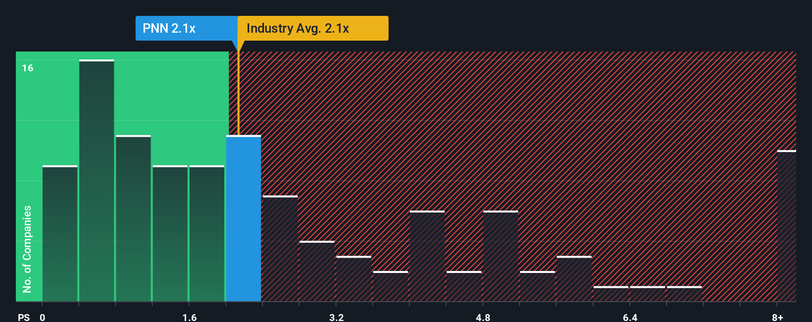Image resolution: width=812 pixels, height=322 pixels.
Task: Select the hatched bar directly above the 4.8 tick
Action: (x=501, y=256)
